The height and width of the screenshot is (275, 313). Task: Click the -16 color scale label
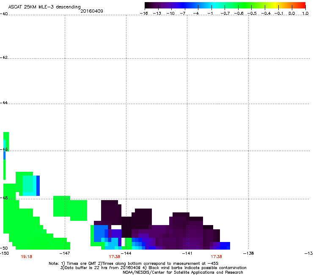point(144,14)
